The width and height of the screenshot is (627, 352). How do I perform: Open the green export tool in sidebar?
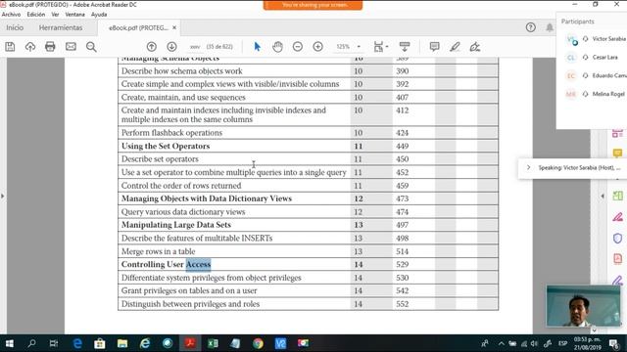click(617, 196)
